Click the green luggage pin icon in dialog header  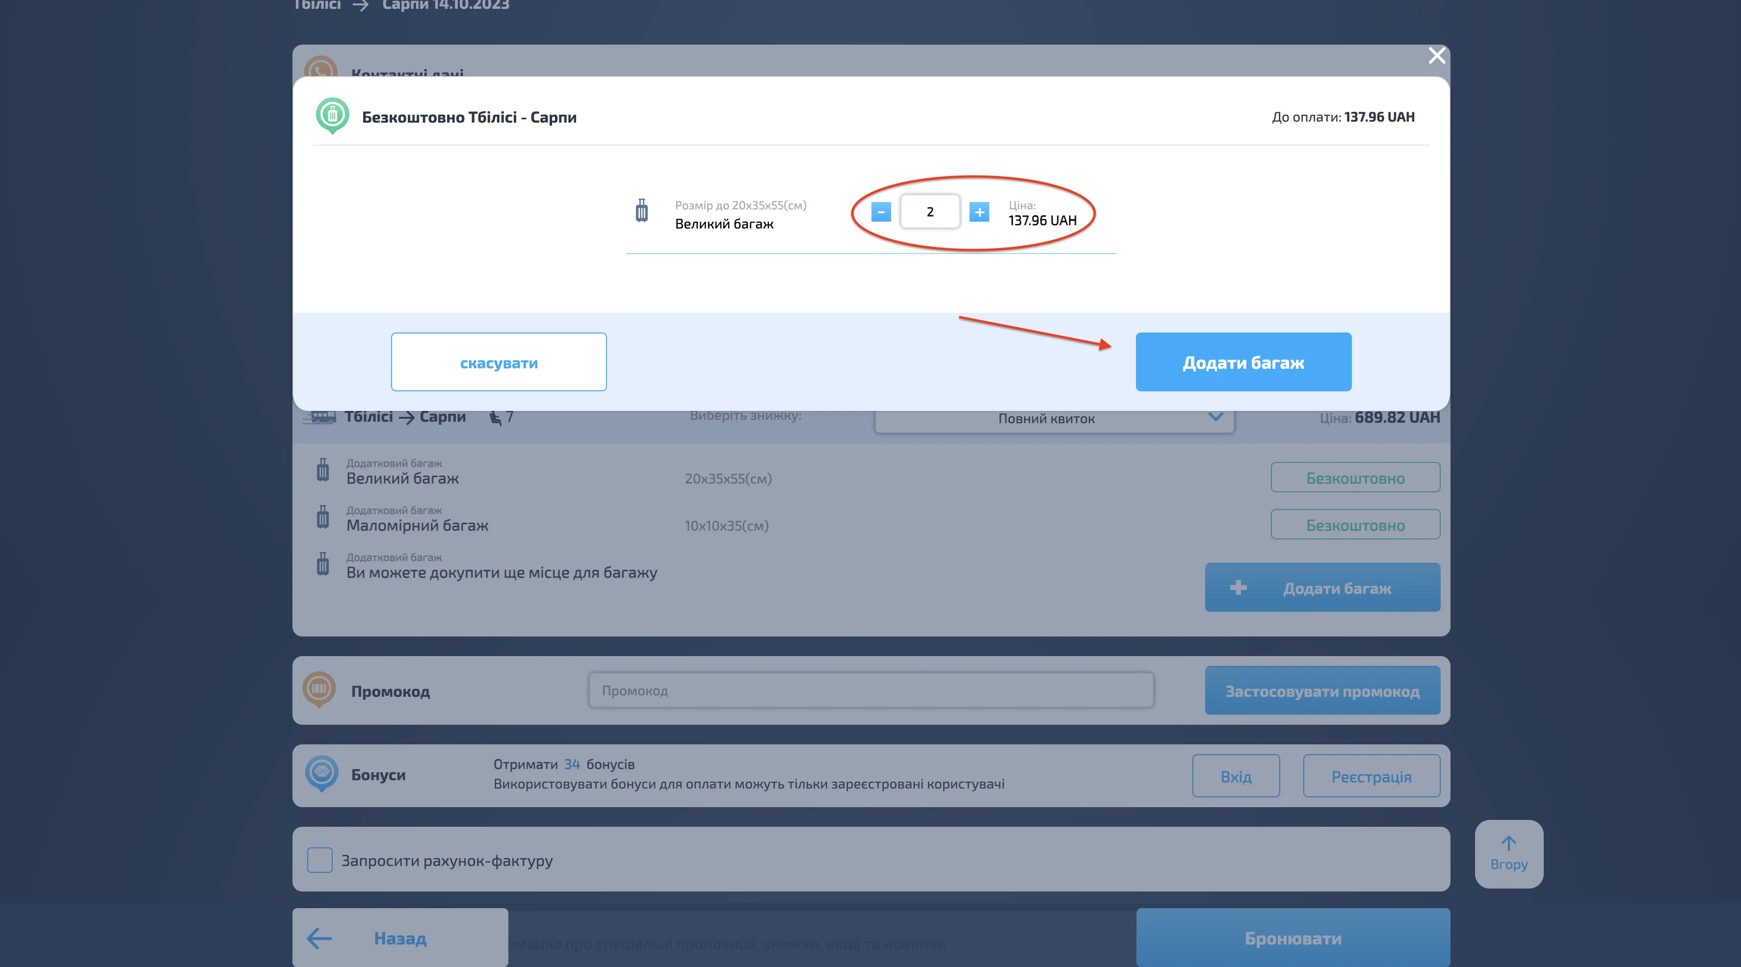point(333,115)
